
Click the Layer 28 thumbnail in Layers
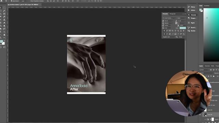pos(205,114)
